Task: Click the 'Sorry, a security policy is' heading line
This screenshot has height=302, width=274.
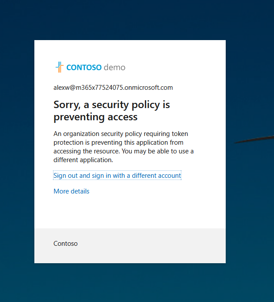Action: click(111, 105)
